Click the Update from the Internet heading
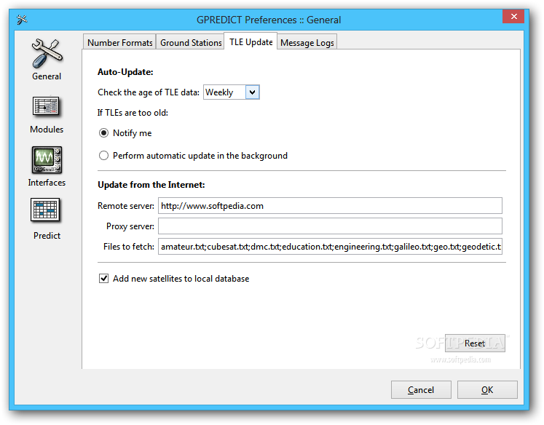Viewport: 544px width, 425px height. 151,185
